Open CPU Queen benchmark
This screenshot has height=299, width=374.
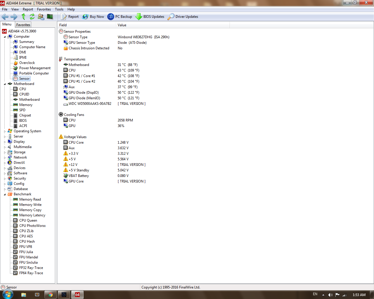click(x=28, y=220)
